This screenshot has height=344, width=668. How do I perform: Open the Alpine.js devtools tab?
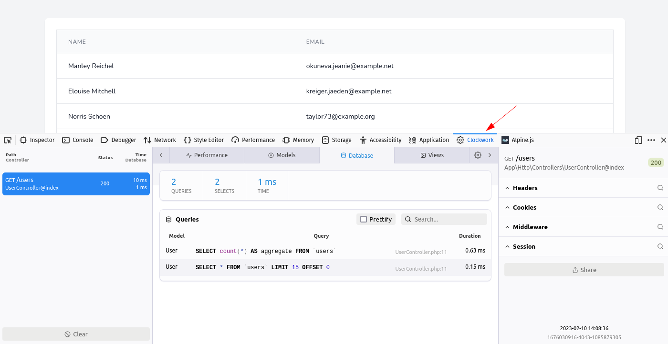[x=518, y=140]
